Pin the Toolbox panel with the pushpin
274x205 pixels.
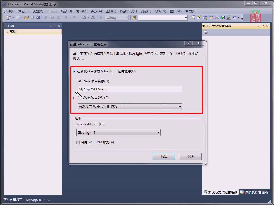55,26
